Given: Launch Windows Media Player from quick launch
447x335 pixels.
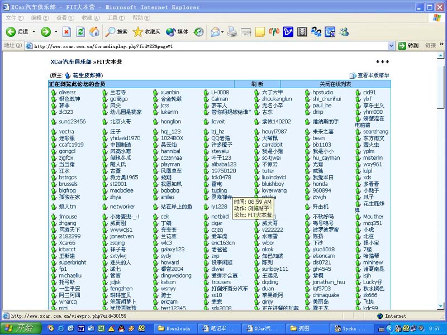Looking at the screenshot, I should tap(50, 328).
